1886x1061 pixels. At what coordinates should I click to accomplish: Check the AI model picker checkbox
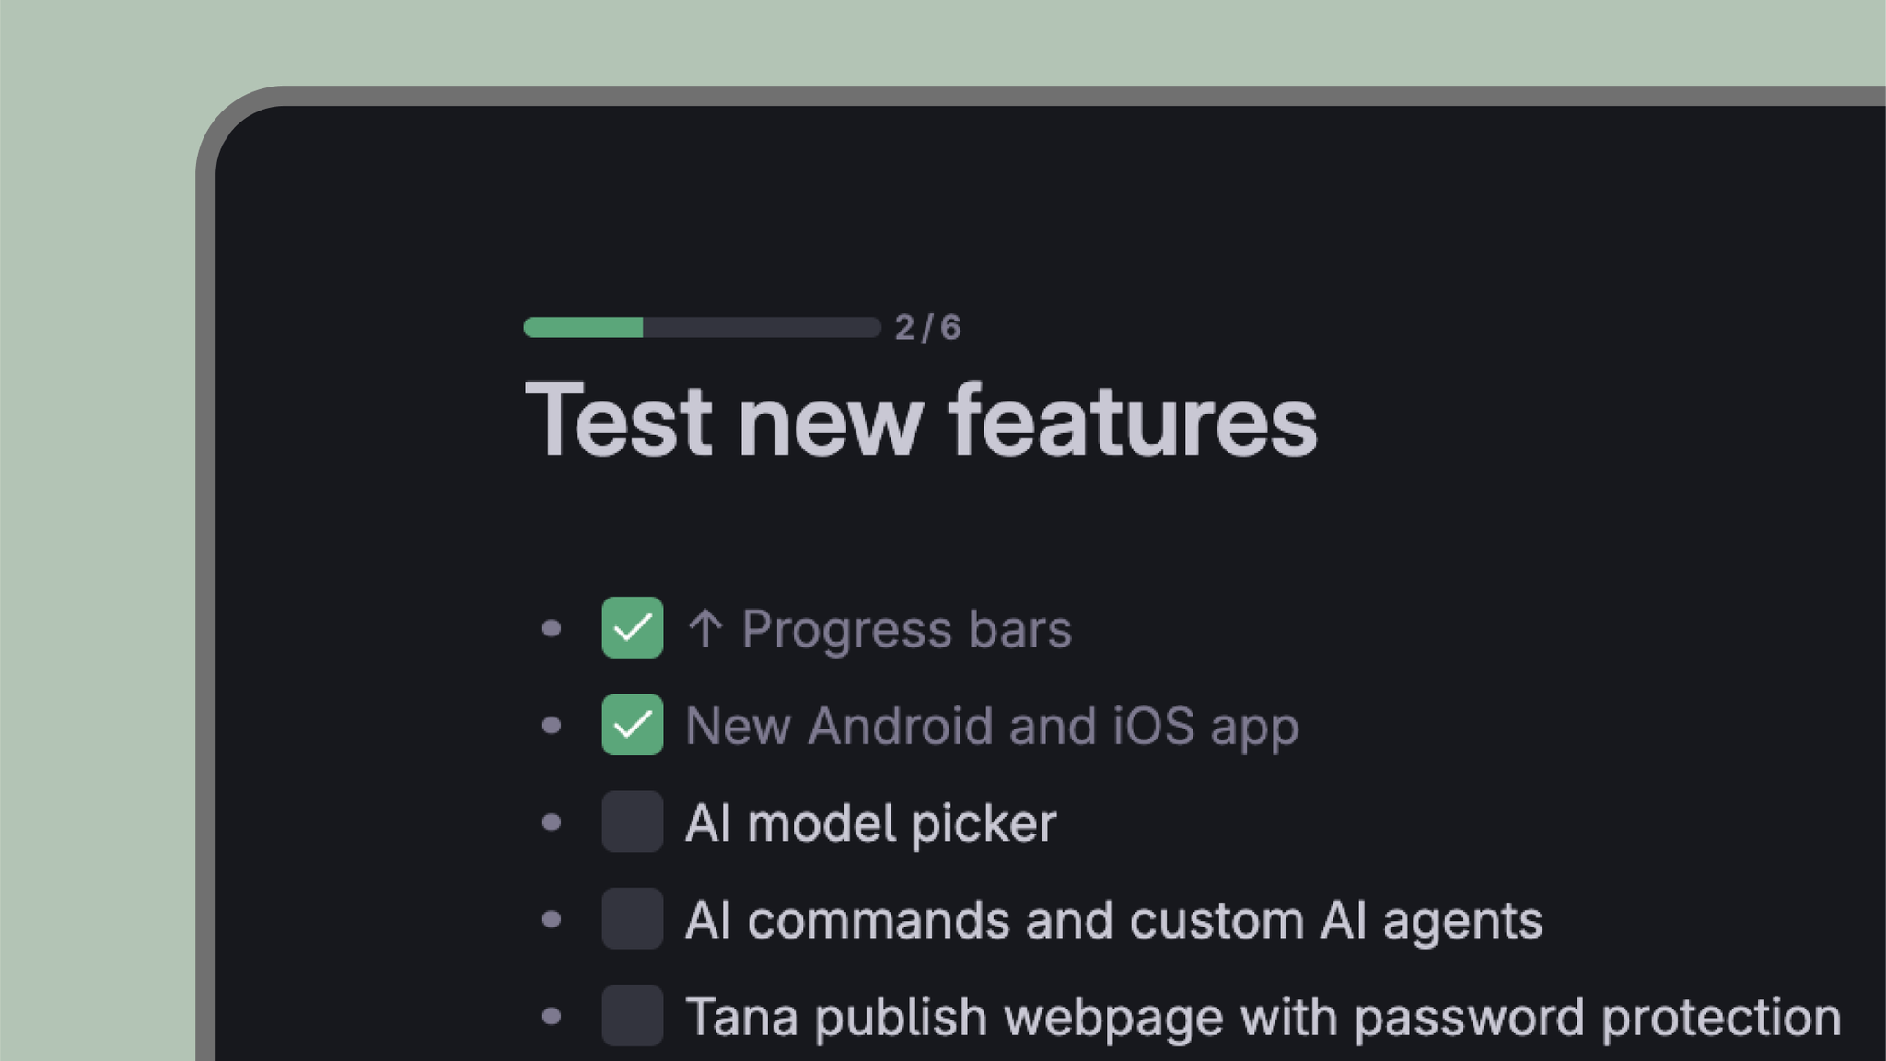coord(632,823)
